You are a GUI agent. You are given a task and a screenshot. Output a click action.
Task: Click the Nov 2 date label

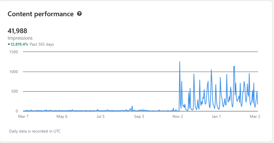pyautogui.click(x=178, y=117)
